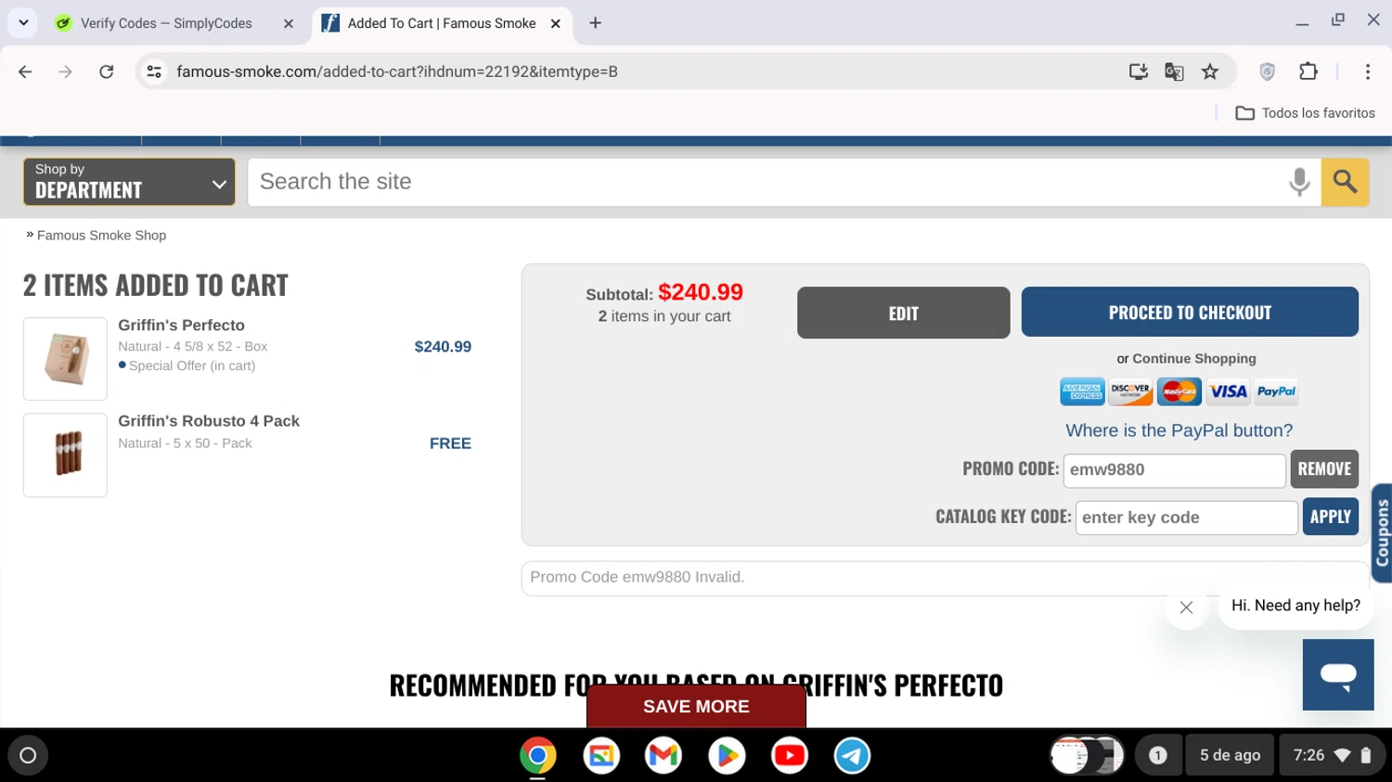Open new tab with plus button

click(x=596, y=23)
